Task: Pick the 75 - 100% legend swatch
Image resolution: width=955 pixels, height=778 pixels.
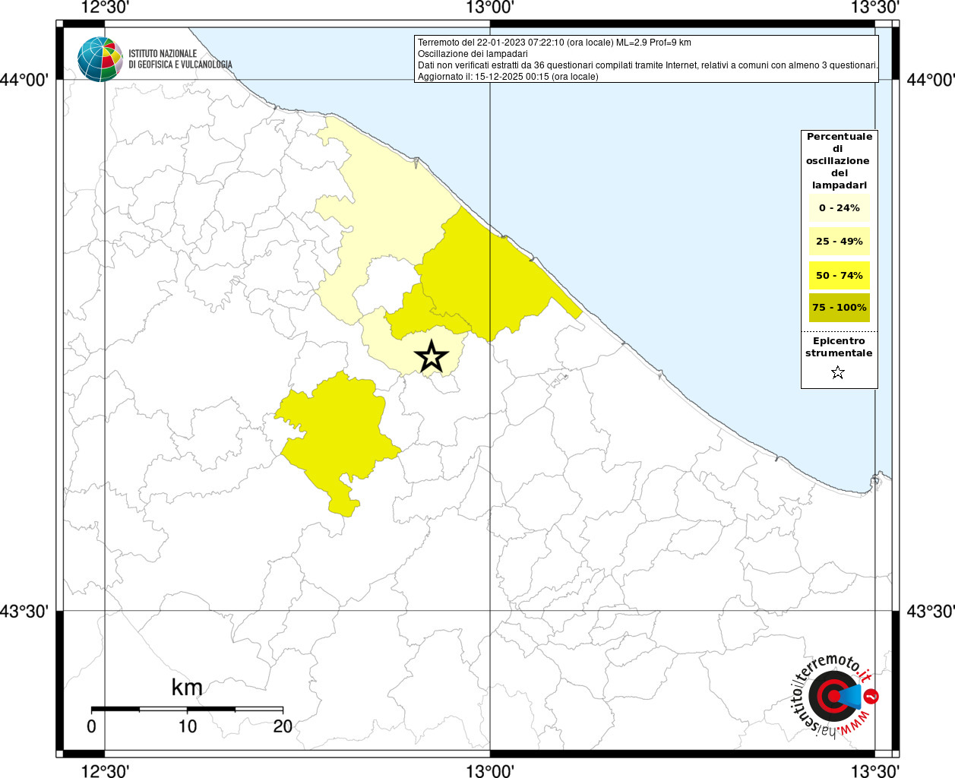Action: [x=839, y=308]
